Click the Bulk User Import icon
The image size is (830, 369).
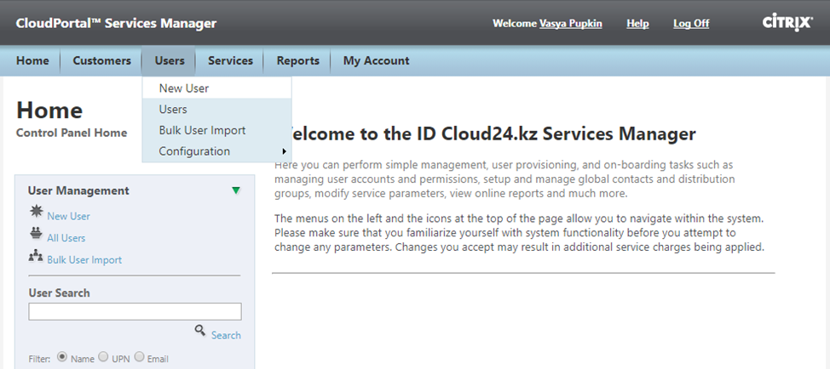point(36,258)
